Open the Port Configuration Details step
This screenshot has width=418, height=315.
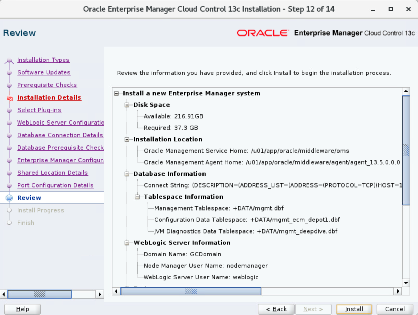click(55, 185)
